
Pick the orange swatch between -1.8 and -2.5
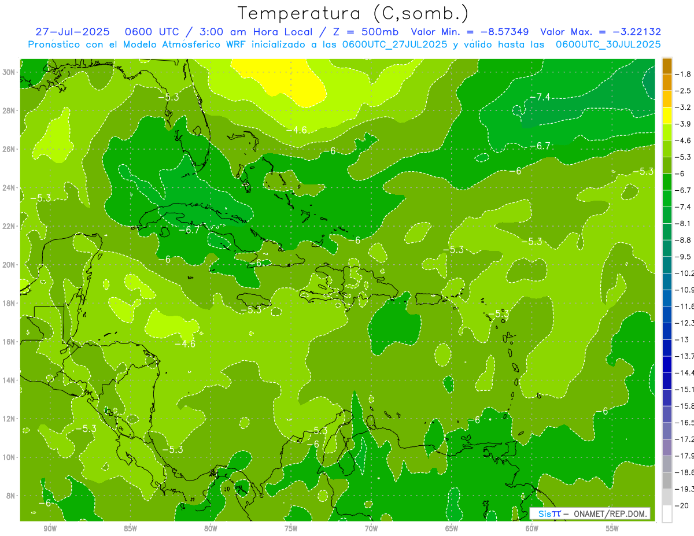pos(667,83)
